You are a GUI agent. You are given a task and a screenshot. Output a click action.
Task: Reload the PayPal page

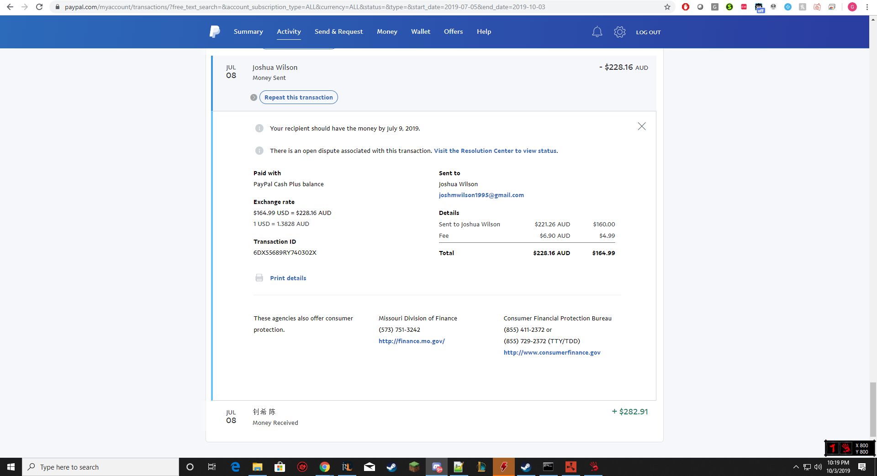(39, 7)
